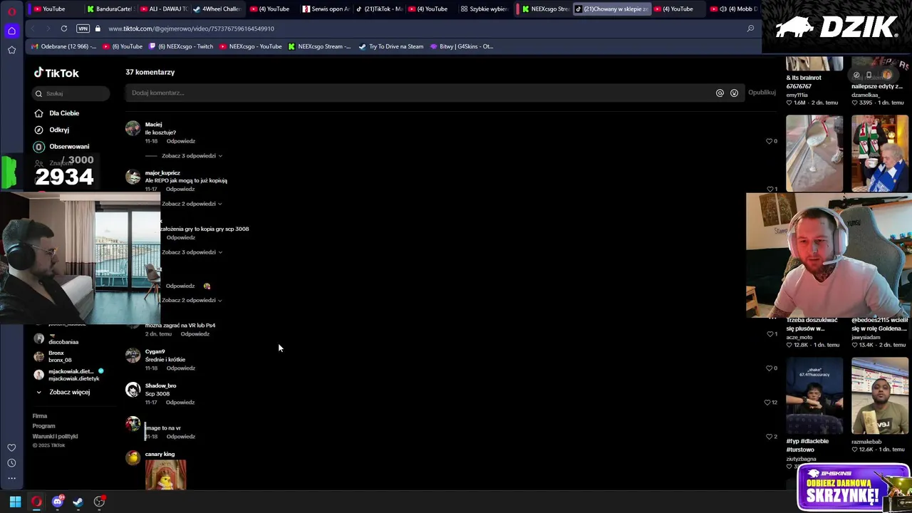The width and height of the screenshot is (912, 513).
Task: Reply to Cygan9's comment
Action: [180, 368]
